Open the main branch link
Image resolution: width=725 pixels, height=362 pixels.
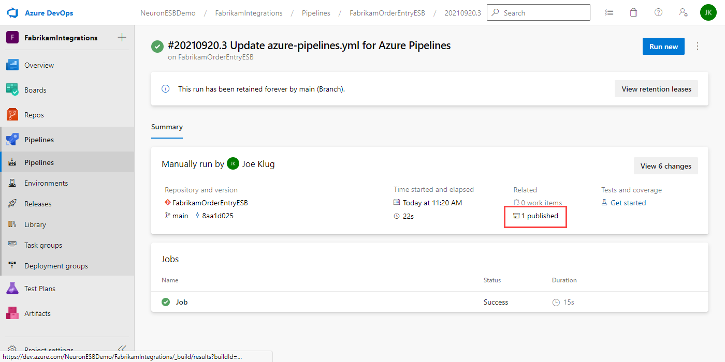(x=180, y=216)
